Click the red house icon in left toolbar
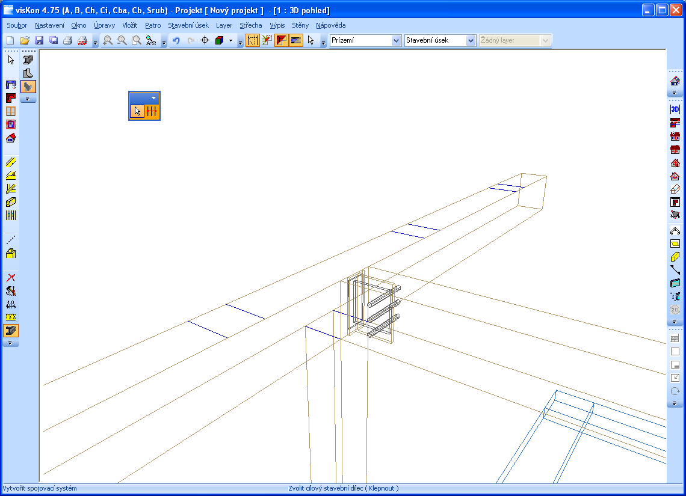This screenshot has width=686, height=496. pyautogui.click(x=11, y=138)
